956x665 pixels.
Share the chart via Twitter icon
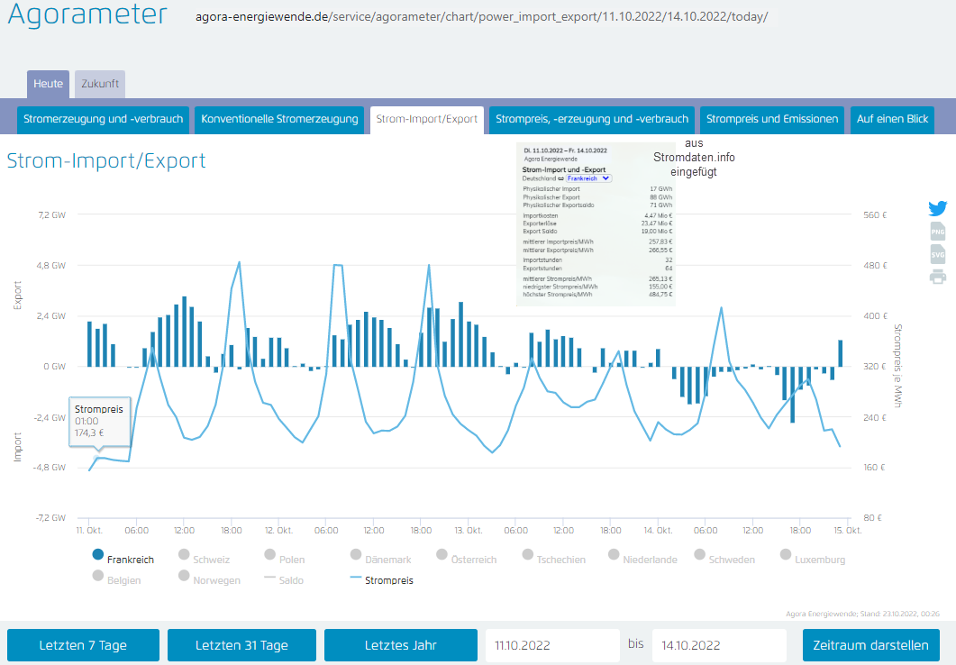[938, 209]
